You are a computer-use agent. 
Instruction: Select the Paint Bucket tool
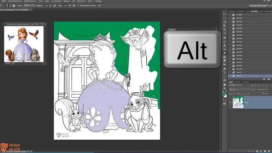click(x=224, y=57)
